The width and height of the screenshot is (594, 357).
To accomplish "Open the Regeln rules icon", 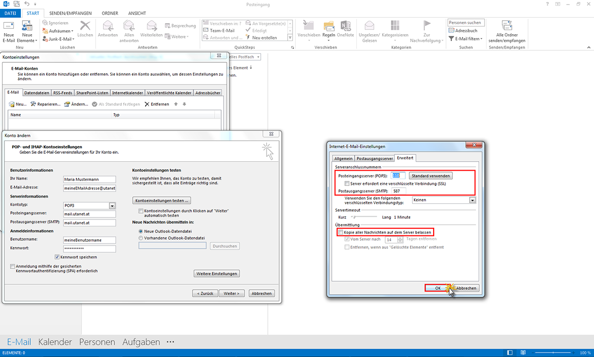I will point(329,26).
